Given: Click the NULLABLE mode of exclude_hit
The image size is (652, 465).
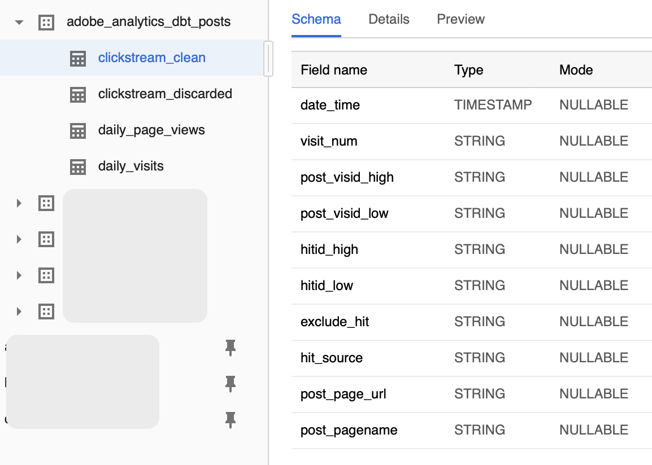Looking at the screenshot, I should (594, 322).
